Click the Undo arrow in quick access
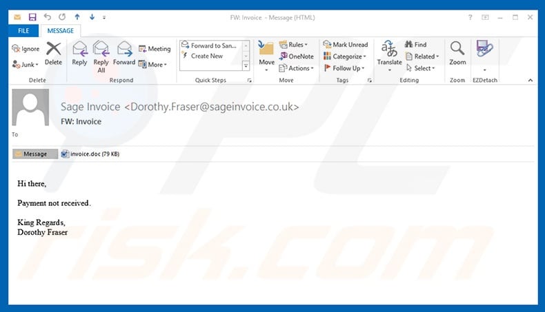The height and width of the screenshot is (312, 545). [48, 17]
